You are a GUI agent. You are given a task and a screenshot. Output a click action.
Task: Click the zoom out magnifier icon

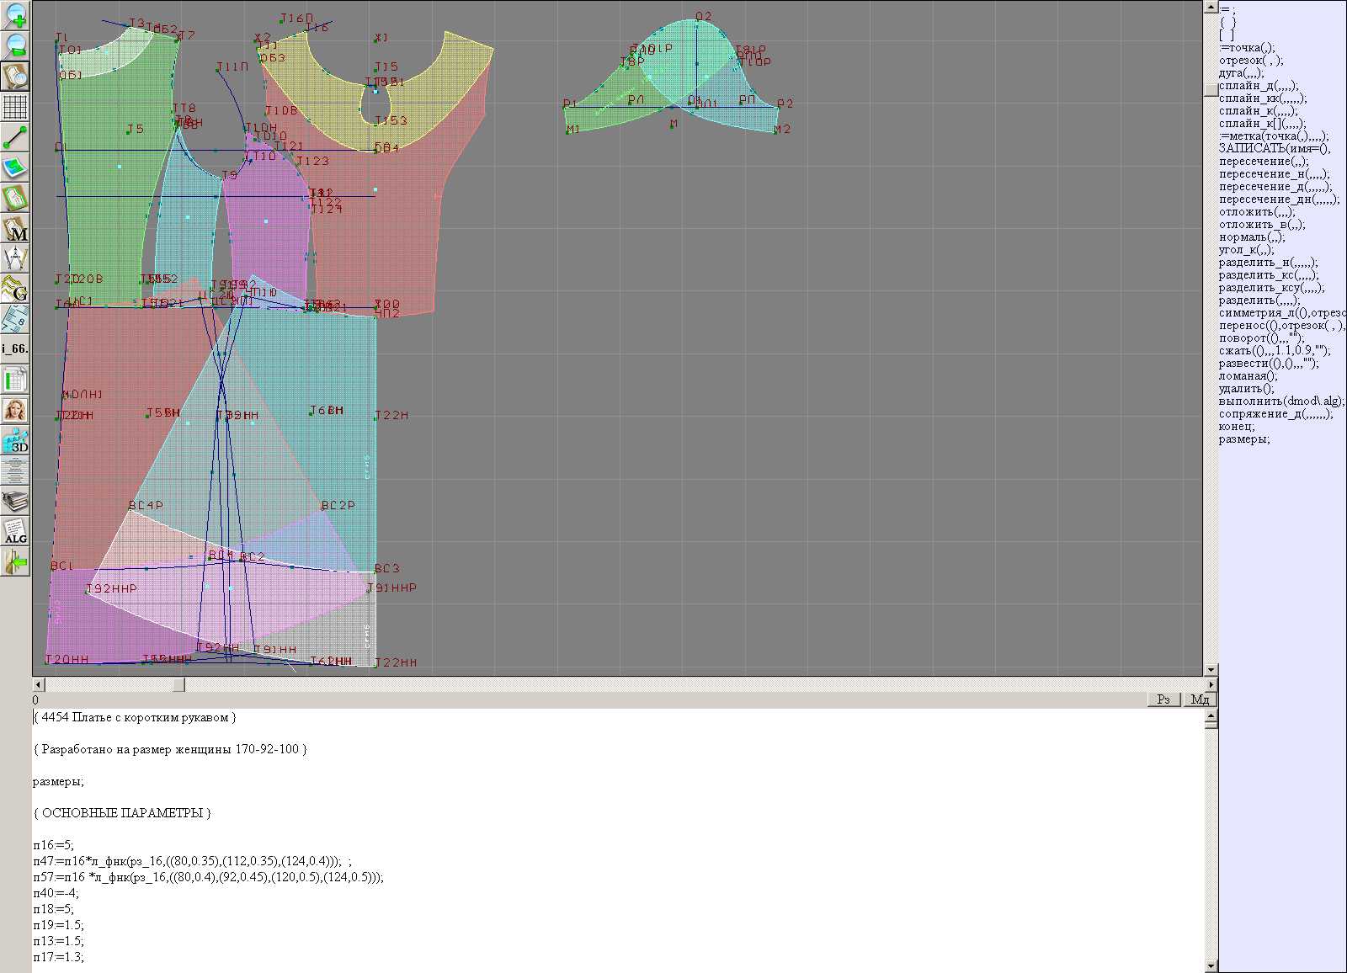coord(15,45)
